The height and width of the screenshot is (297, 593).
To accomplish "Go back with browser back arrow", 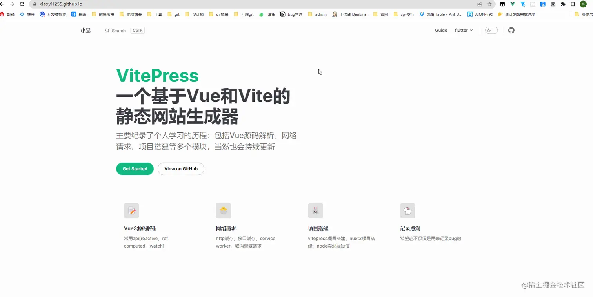I will 2,4.
